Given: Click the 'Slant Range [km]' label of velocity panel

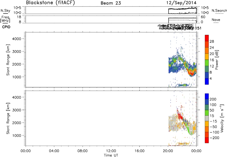Looking at the screenshot, I should pos(8,118).
